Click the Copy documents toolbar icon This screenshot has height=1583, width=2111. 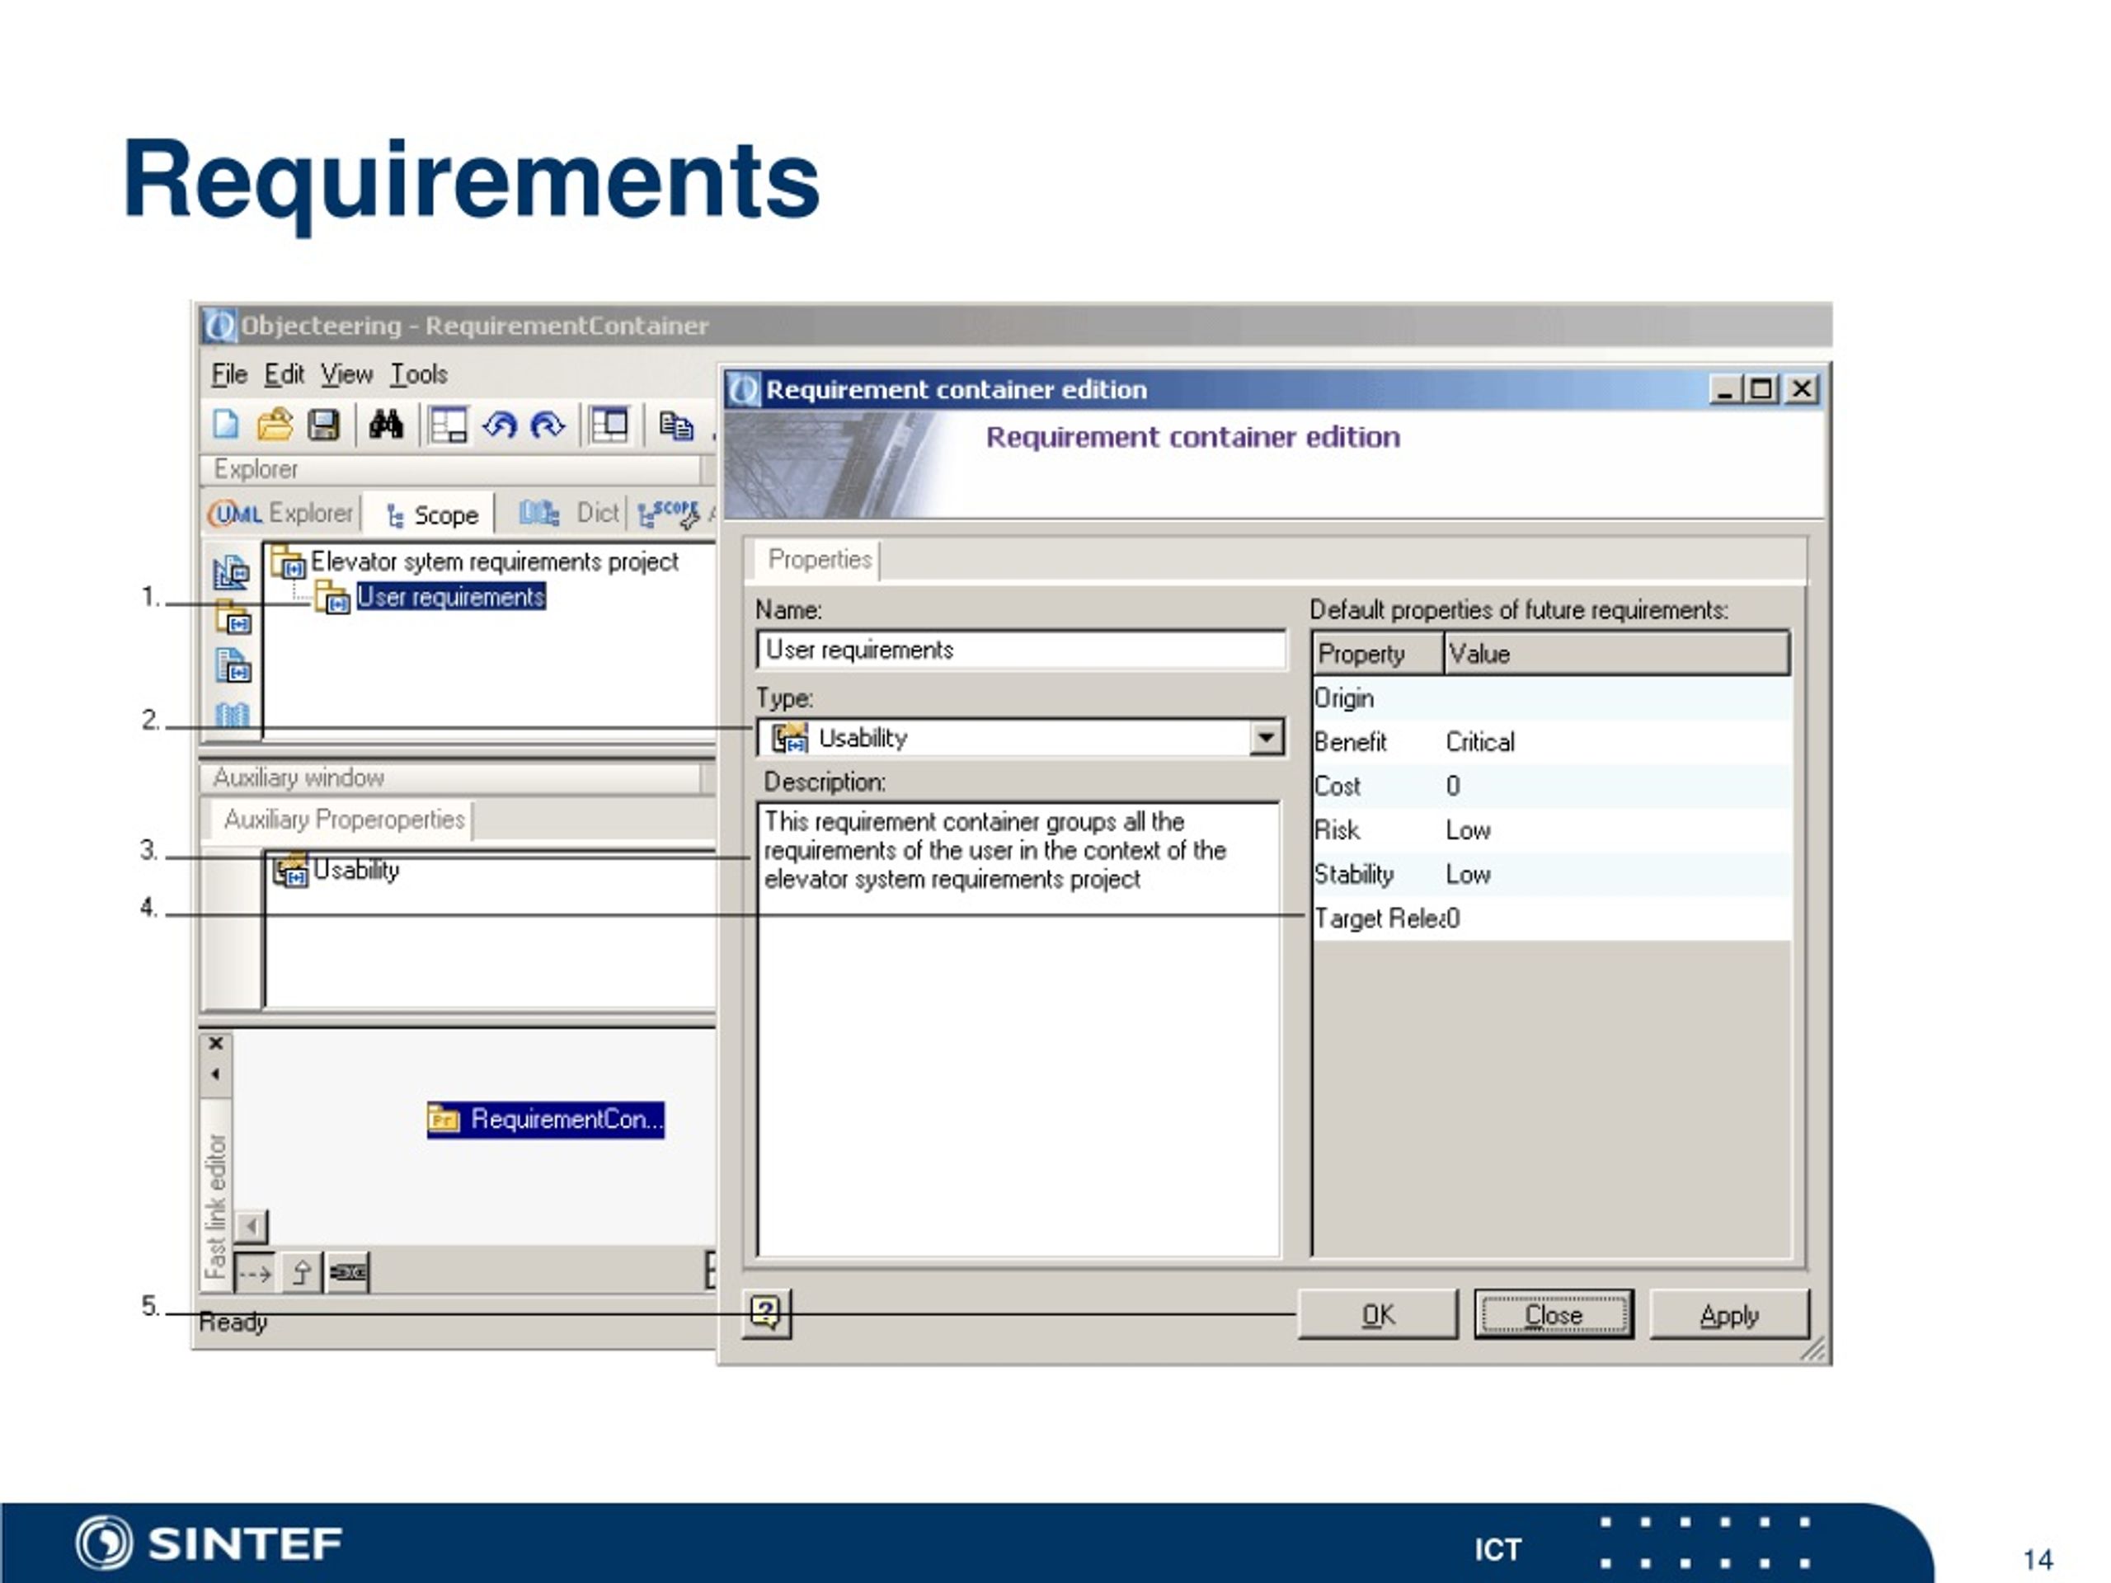(675, 425)
